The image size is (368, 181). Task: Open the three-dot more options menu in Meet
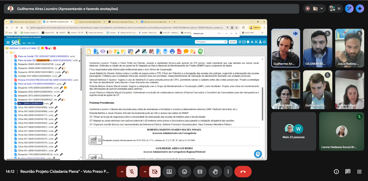(228, 172)
